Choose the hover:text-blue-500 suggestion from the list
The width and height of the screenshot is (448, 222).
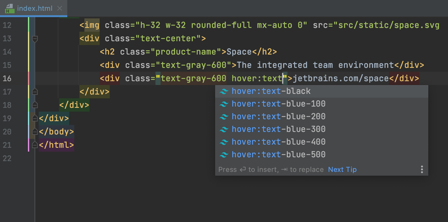[x=279, y=154]
